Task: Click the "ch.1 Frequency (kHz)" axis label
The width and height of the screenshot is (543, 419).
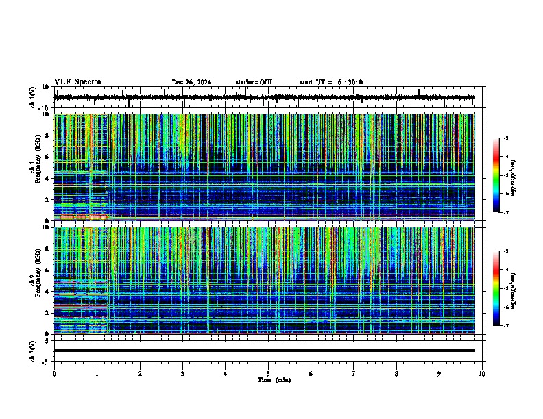Action: [x=37, y=159]
